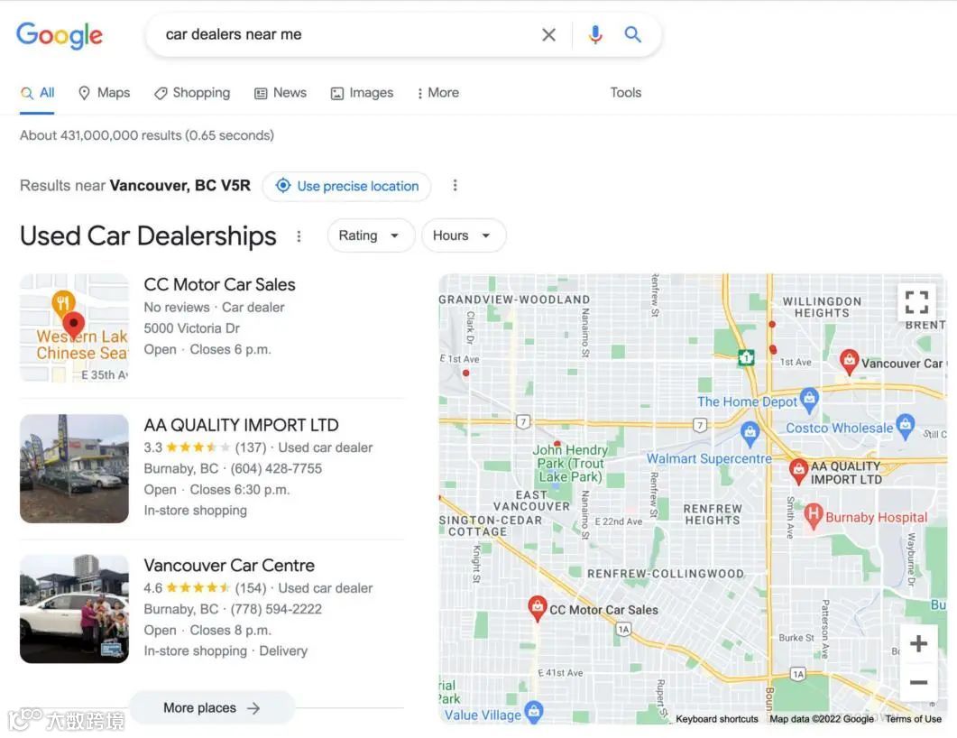This screenshot has height=738, width=957.
Task: Clear the search box with X
Action: click(548, 35)
